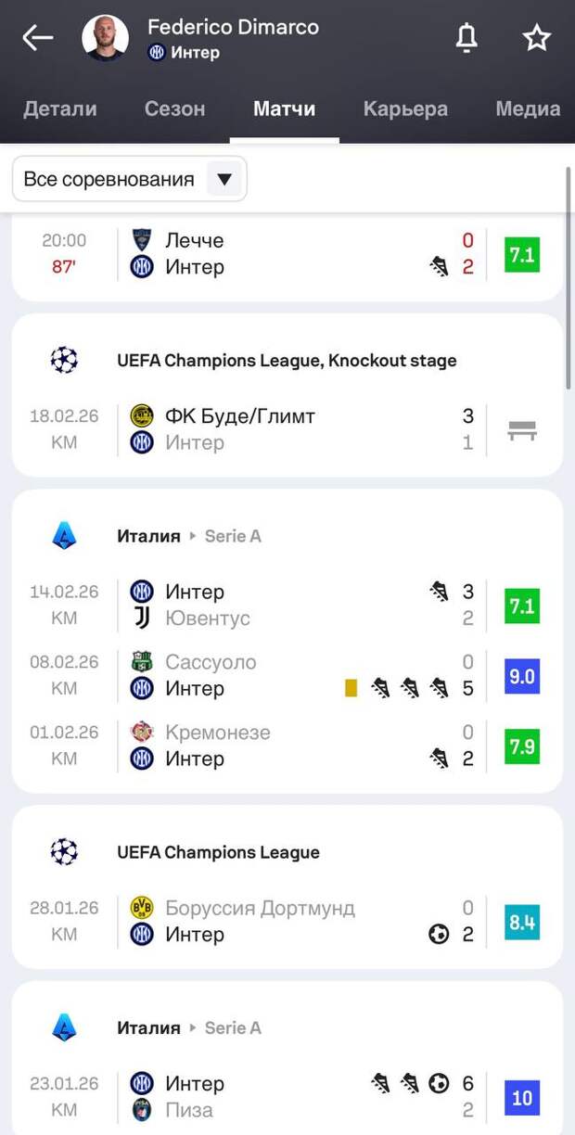Switch to the Сезон tab
The height and width of the screenshot is (1135, 575).
(x=174, y=108)
